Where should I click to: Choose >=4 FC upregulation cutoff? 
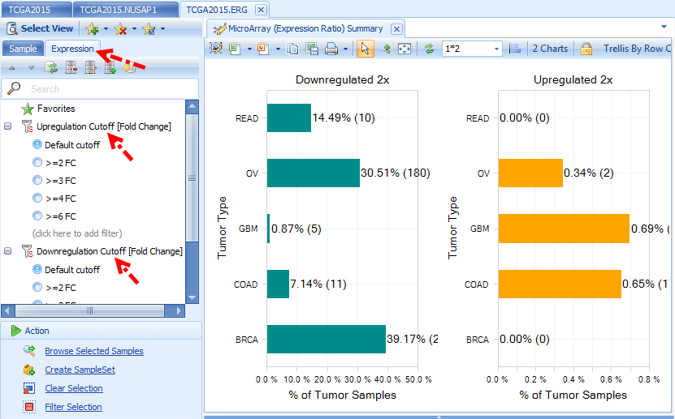coord(37,198)
